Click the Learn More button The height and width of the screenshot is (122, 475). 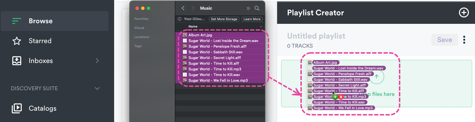[x=252, y=19]
